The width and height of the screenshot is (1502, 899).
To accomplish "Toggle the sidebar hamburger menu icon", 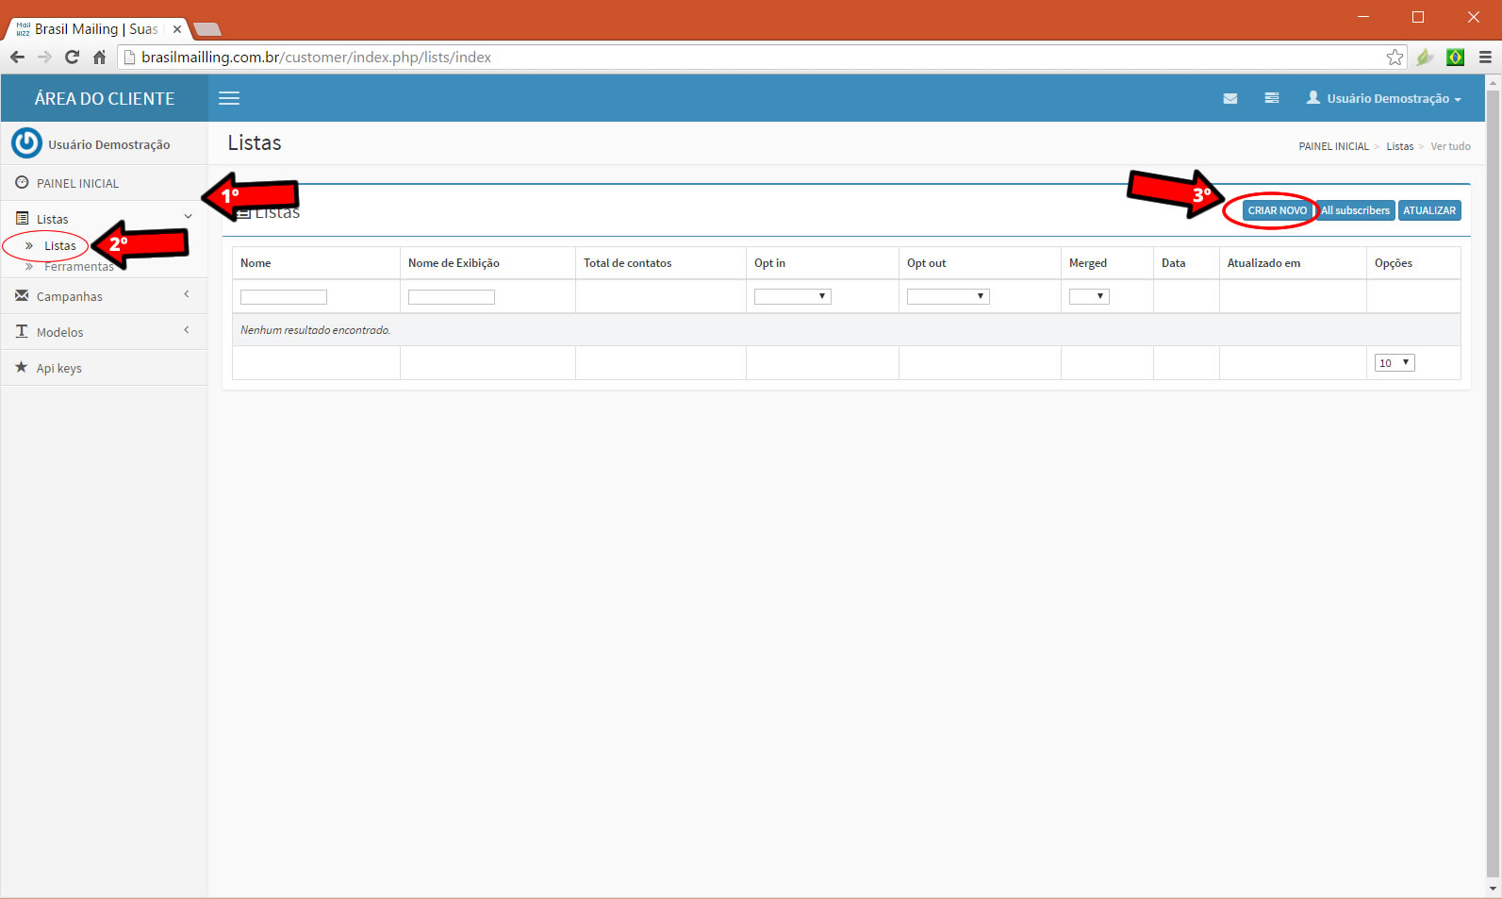I will click(x=229, y=98).
